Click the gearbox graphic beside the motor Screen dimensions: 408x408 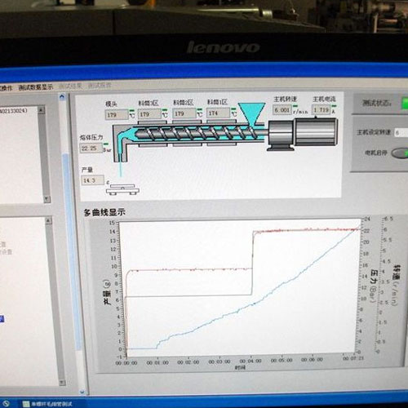281,135
